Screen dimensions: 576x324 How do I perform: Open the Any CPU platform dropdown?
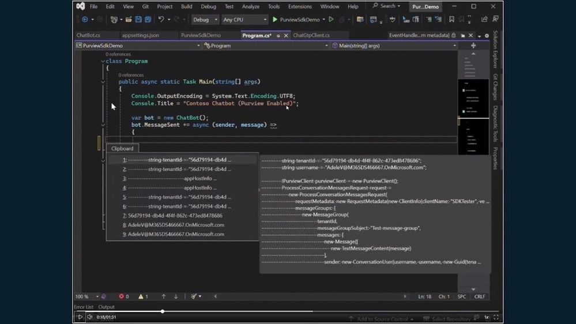pyautogui.click(x=244, y=20)
